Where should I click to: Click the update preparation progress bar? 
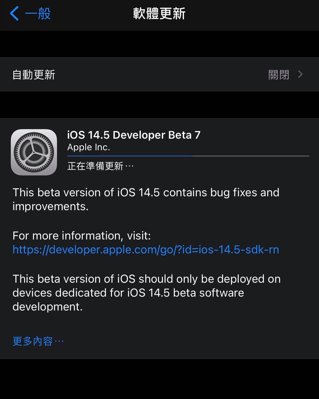tap(188, 156)
